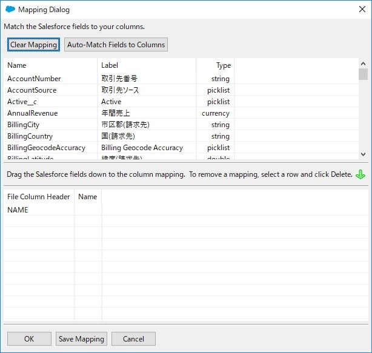Select the Active__c field row
Screen dimensions: 372x353
(x=22, y=102)
